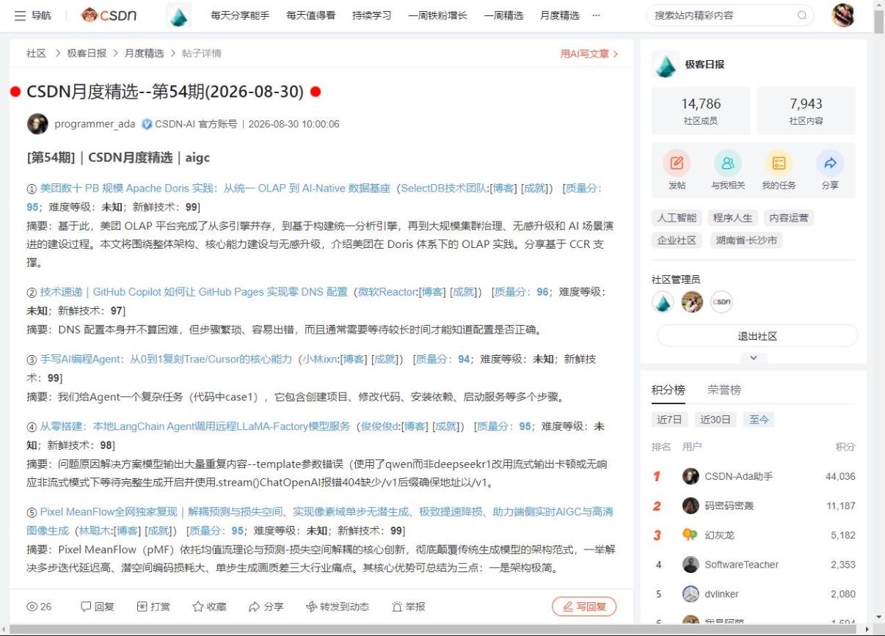The width and height of the screenshot is (885, 636).
Task: Click the 转发到动态 icon
Action: (x=311, y=607)
